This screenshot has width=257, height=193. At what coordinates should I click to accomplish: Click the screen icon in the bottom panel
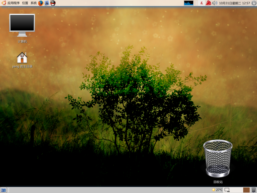[x=227, y=190]
